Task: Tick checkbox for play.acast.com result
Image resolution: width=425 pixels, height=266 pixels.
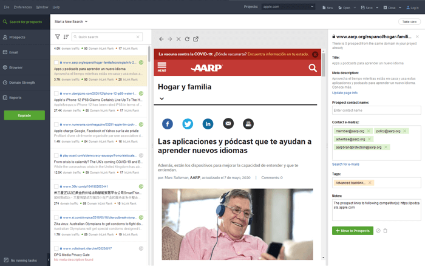Action: click(x=56, y=155)
